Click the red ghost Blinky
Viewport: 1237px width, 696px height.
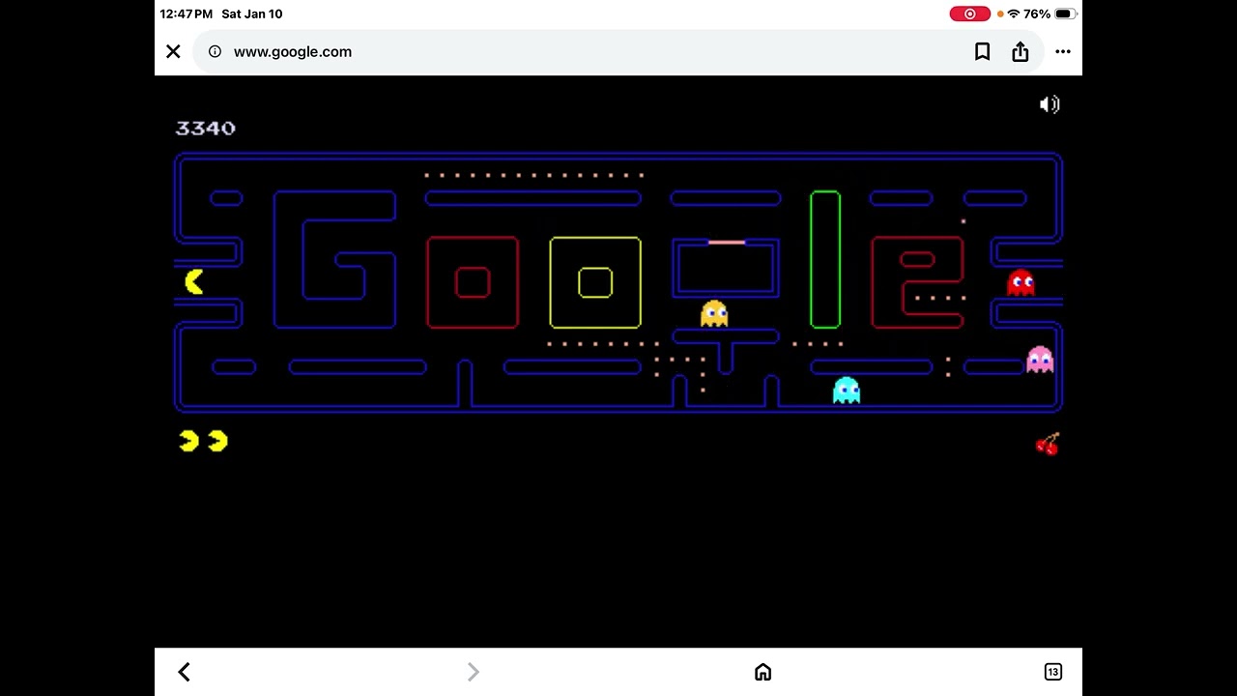[x=1021, y=282]
